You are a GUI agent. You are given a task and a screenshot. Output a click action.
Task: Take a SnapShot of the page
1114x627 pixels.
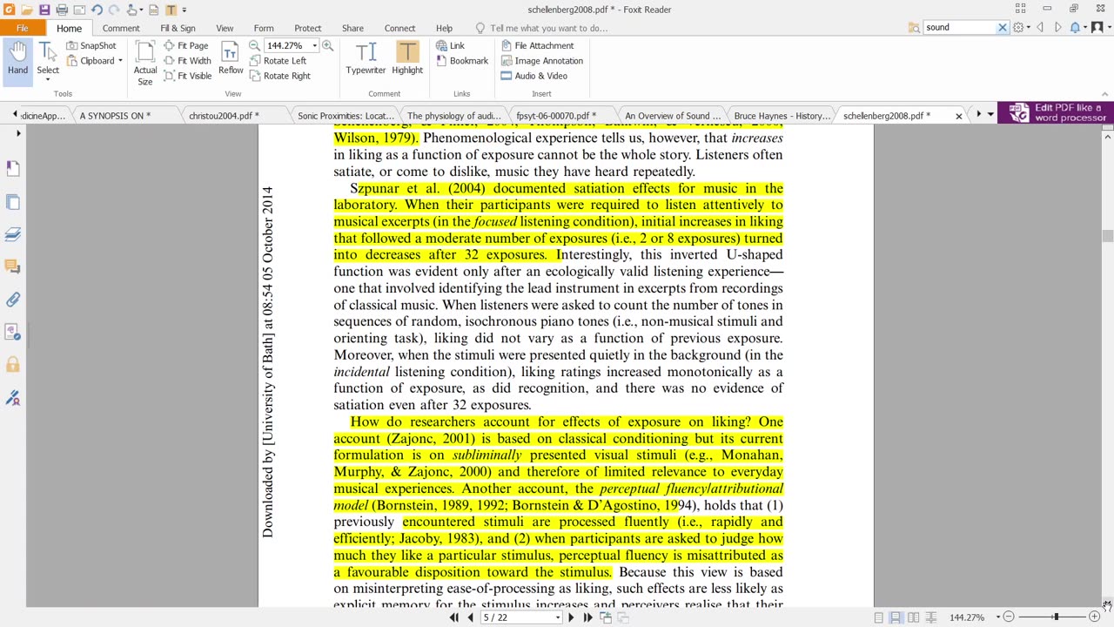click(x=91, y=45)
